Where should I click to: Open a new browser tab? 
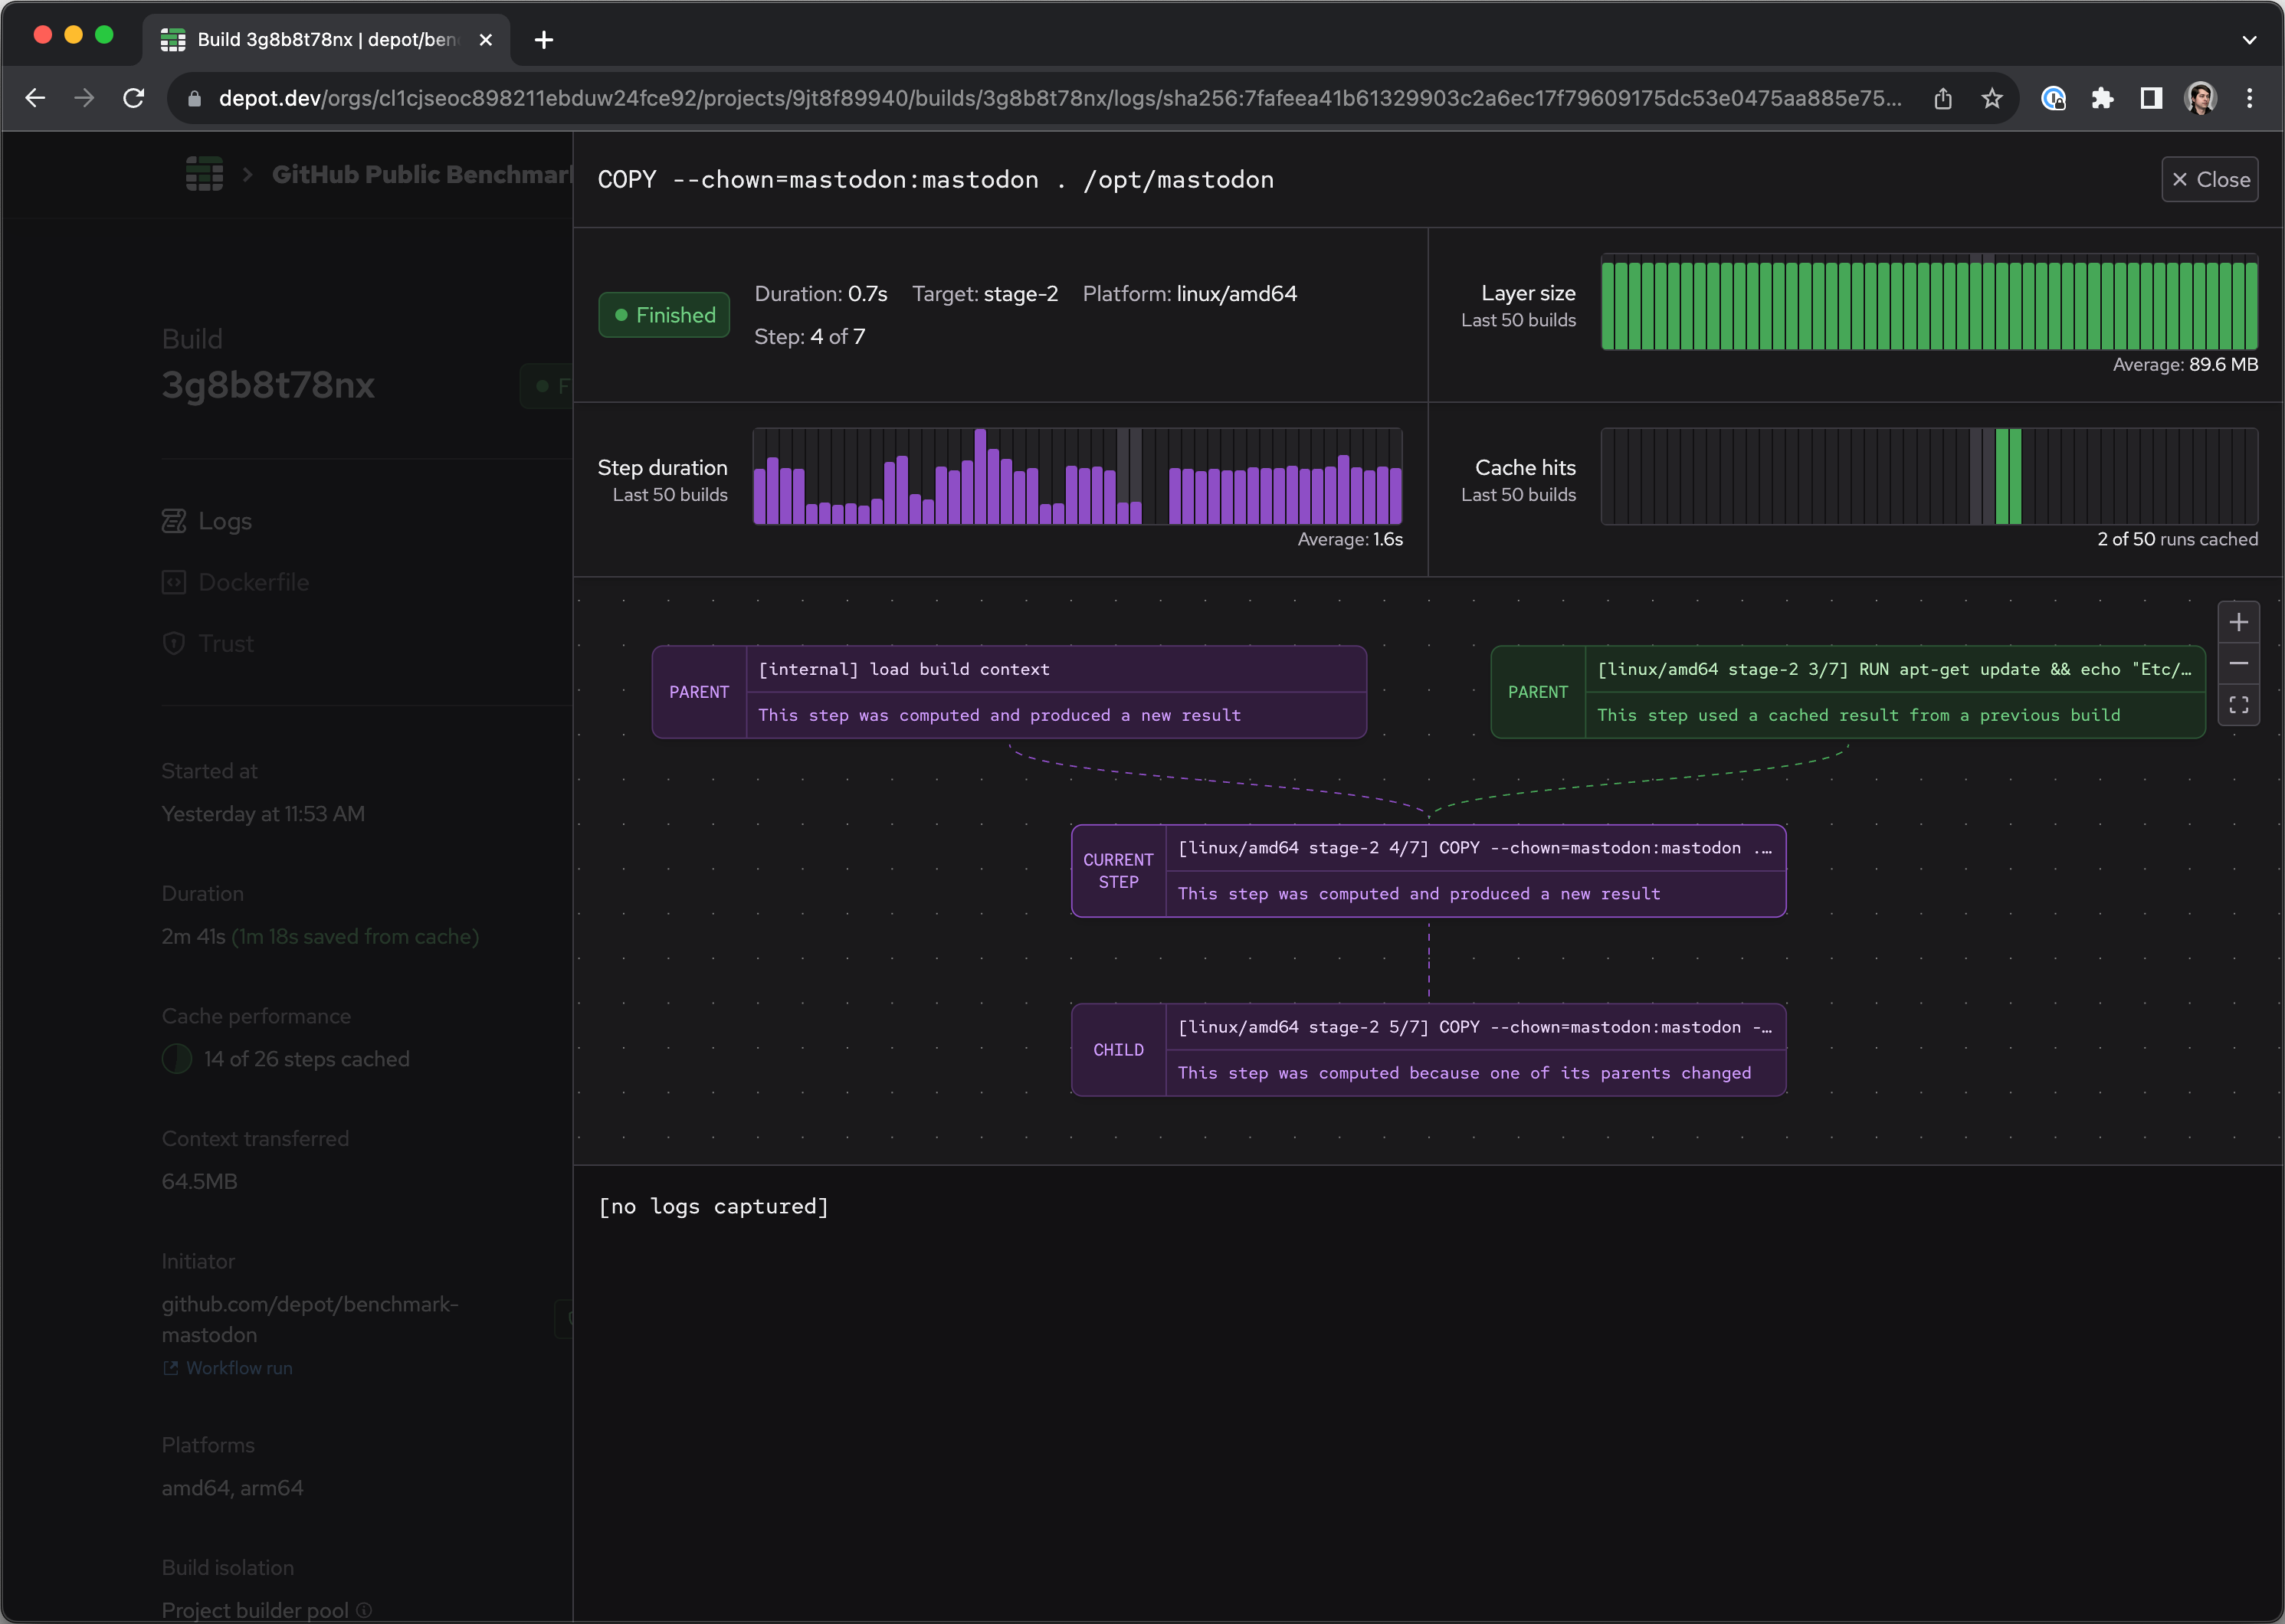tap(543, 40)
